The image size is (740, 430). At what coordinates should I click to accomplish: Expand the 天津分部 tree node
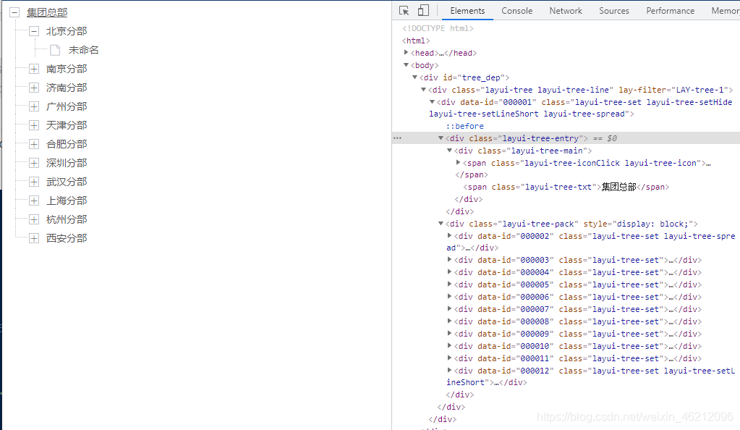point(34,126)
